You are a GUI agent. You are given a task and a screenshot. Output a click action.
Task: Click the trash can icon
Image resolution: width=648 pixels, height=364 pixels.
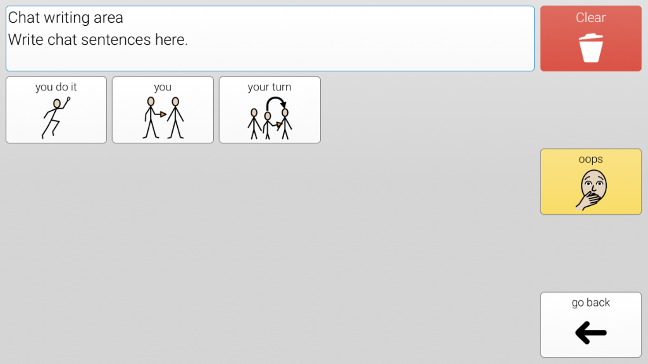click(590, 49)
